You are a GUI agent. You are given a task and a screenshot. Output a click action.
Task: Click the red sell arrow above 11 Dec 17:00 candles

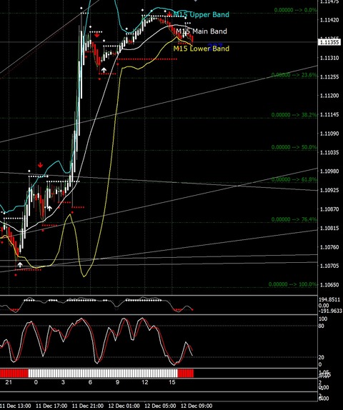tap(40, 165)
